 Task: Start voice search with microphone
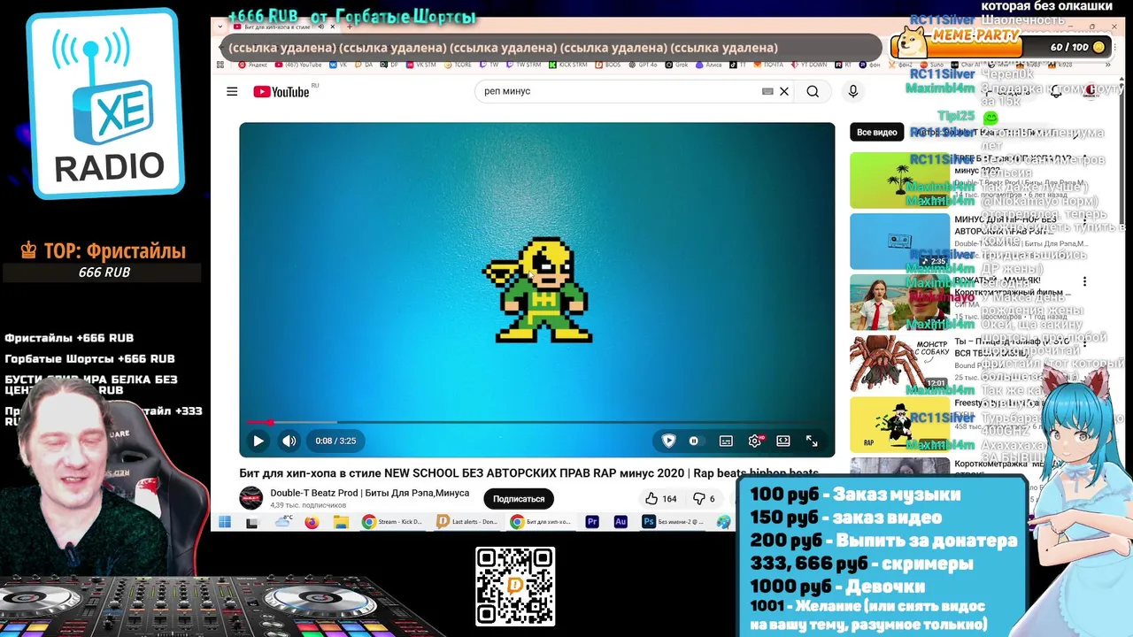[853, 91]
